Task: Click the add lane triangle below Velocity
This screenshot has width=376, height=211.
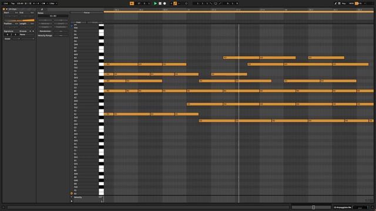Action: click(72, 201)
